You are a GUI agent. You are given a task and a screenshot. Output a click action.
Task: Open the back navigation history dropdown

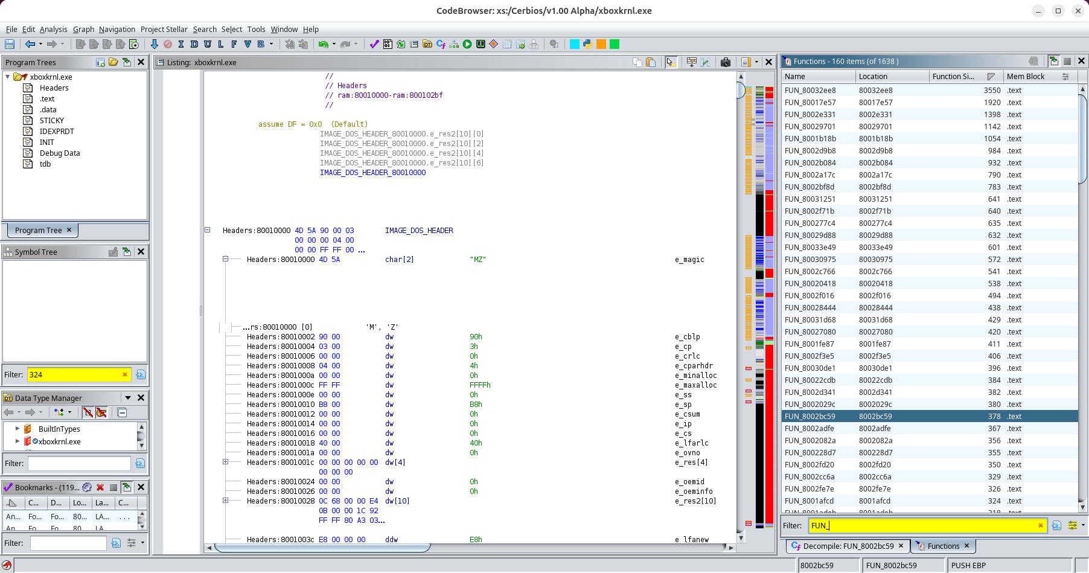click(40, 44)
